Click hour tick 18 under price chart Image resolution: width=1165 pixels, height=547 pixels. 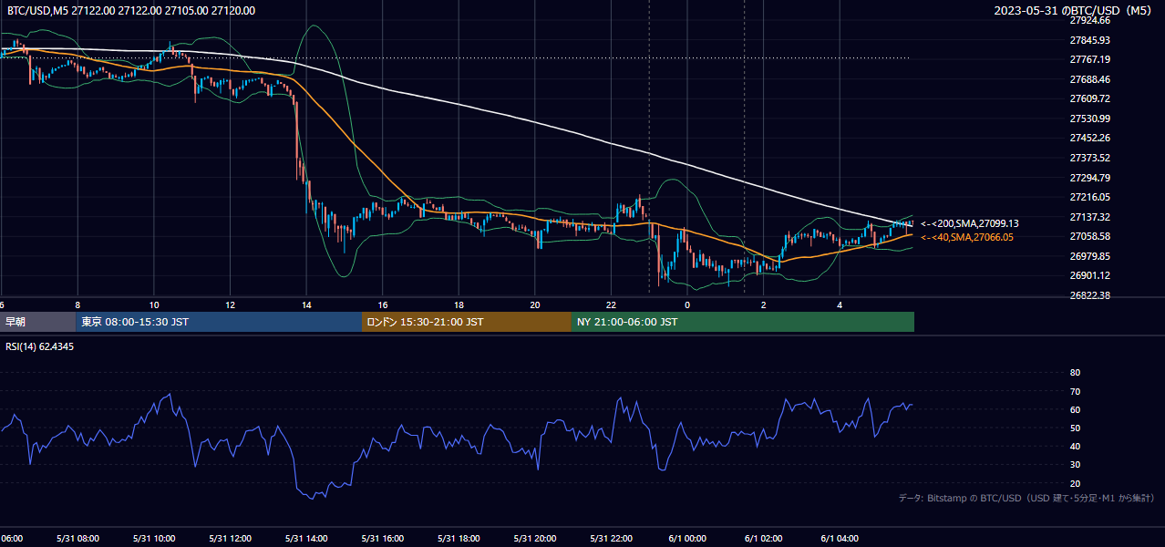pos(459,304)
